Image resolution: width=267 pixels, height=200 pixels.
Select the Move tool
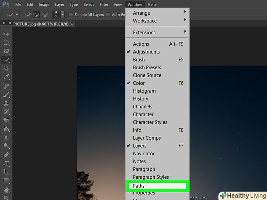click(6, 34)
